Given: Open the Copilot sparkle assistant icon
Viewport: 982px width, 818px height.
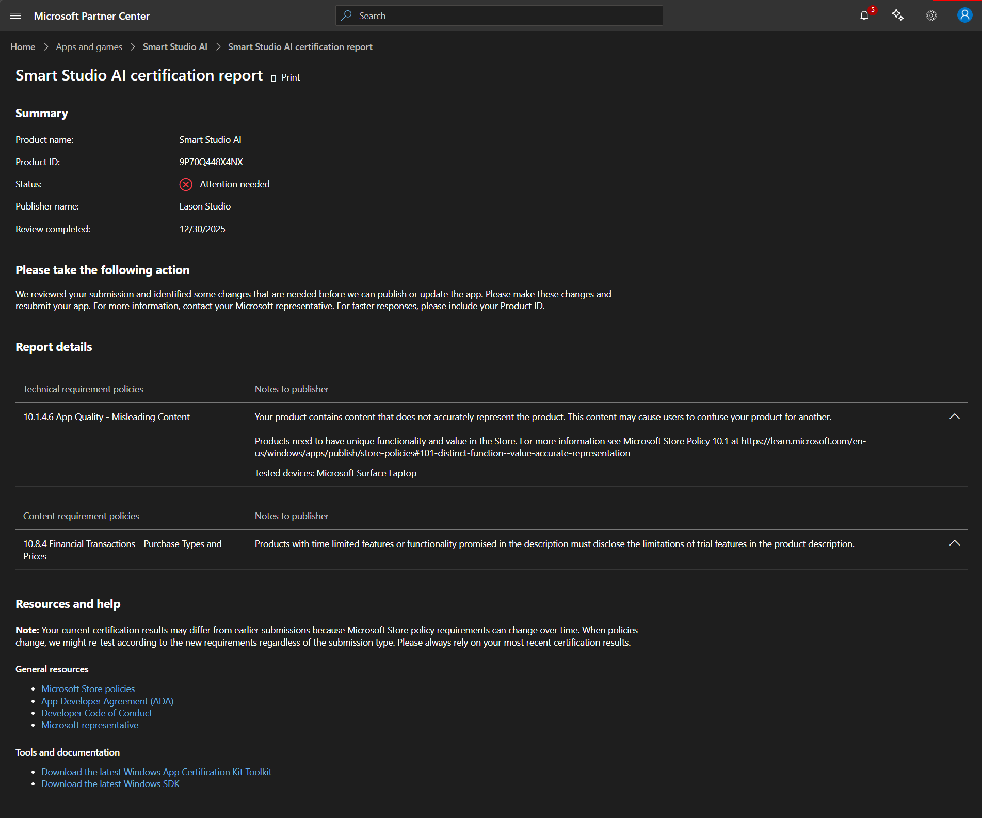Looking at the screenshot, I should tap(898, 15).
